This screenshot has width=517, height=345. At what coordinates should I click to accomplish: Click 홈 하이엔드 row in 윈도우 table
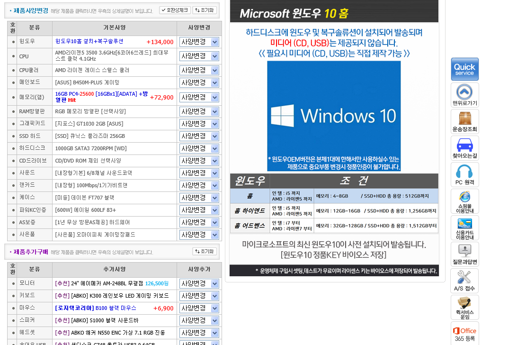coord(334,210)
